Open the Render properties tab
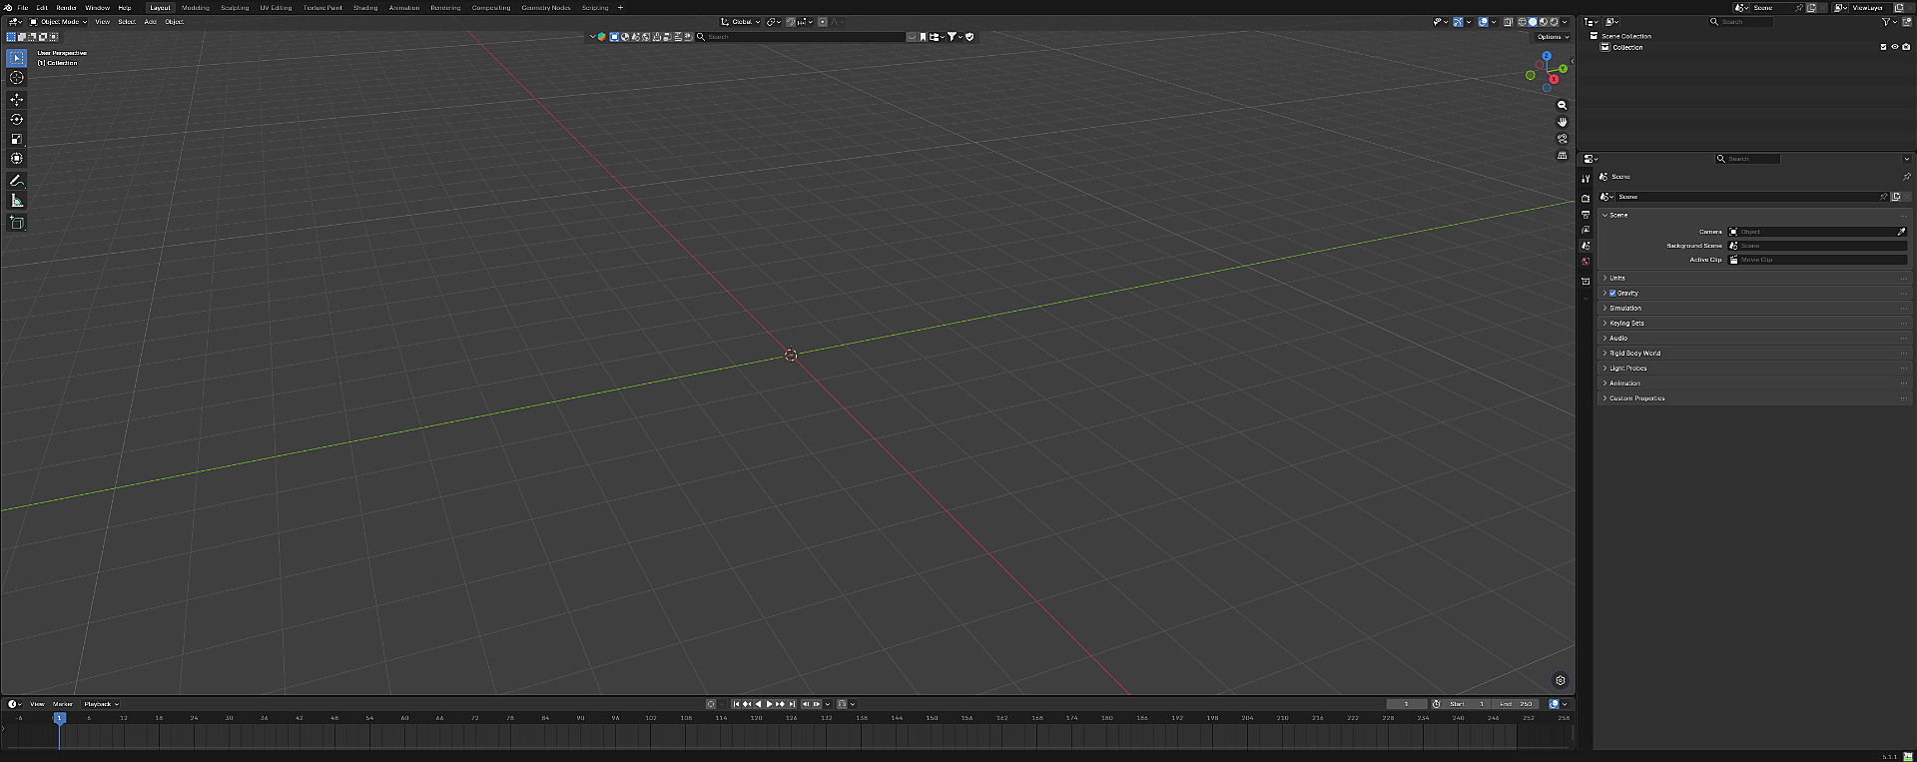This screenshot has width=1917, height=762. (1586, 199)
